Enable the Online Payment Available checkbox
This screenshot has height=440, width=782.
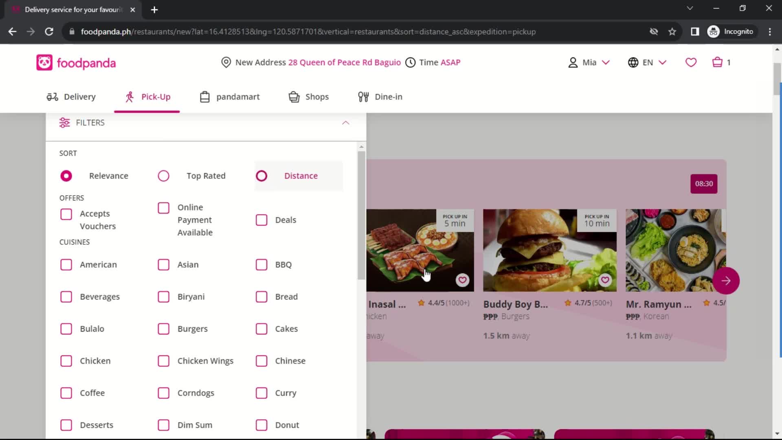click(x=164, y=207)
